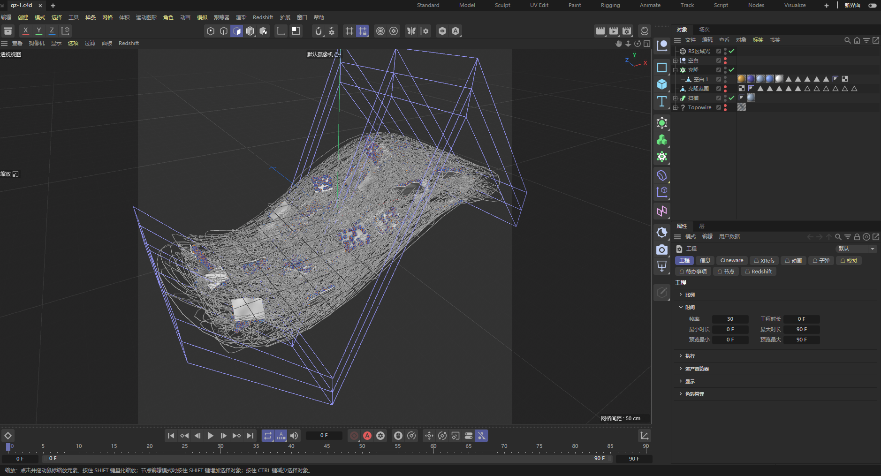This screenshot has width=881, height=476.
Task: Click frame 45 on timeline ruler
Action: [x=327, y=446]
